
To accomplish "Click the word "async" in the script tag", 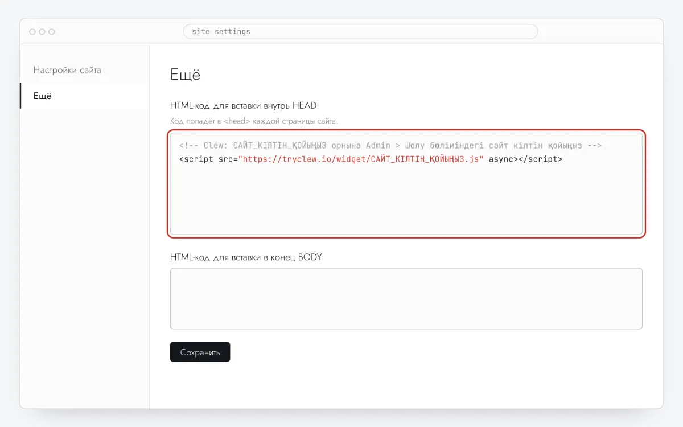I will [501, 159].
